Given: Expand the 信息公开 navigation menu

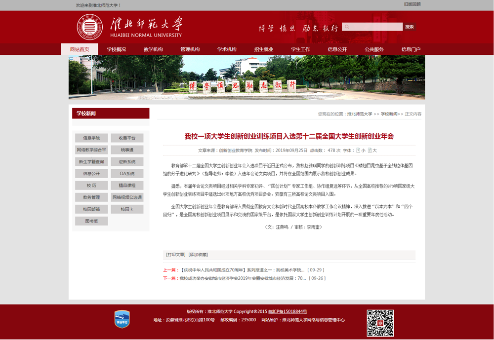Looking at the screenshot, I should click(x=337, y=49).
